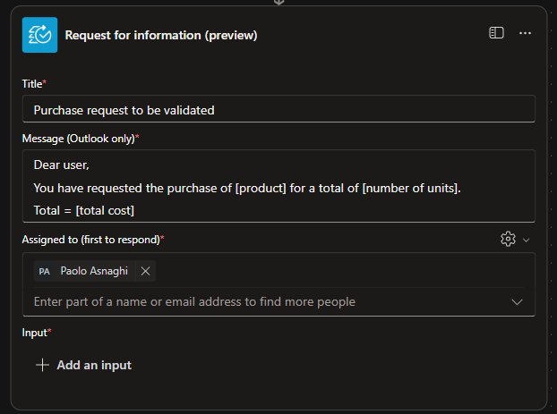This screenshot has width=557, height=414.
Task: Open the more options ellipsis menu
Action: coord(526,33)
